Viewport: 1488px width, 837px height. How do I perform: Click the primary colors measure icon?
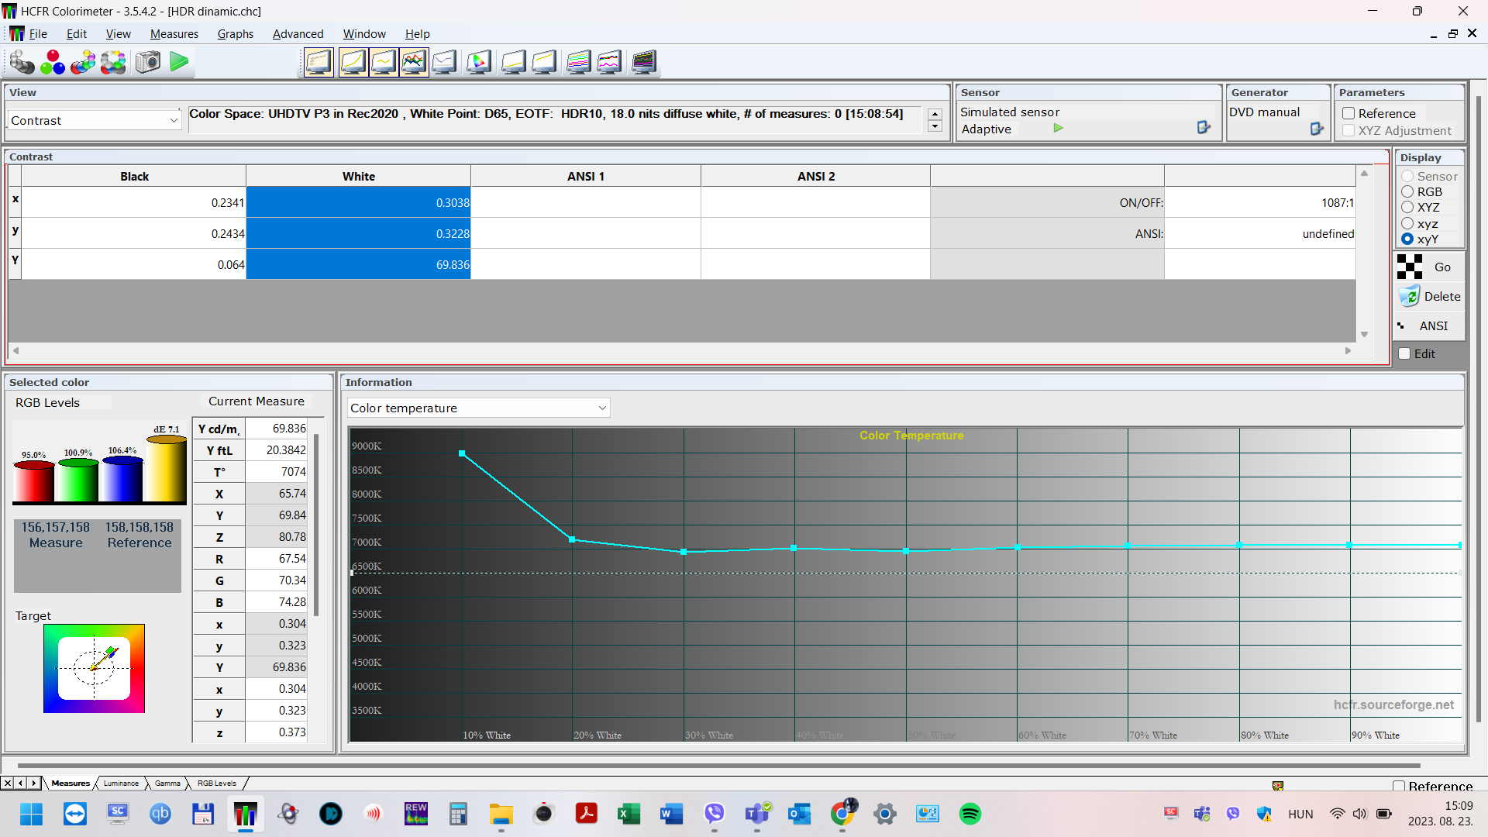pyautogui.click(x=53, y=62)
